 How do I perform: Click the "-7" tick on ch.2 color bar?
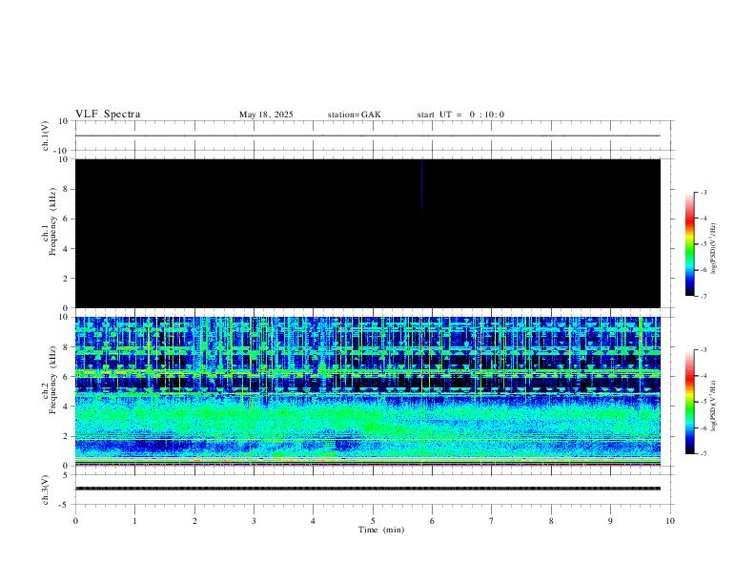704,453
